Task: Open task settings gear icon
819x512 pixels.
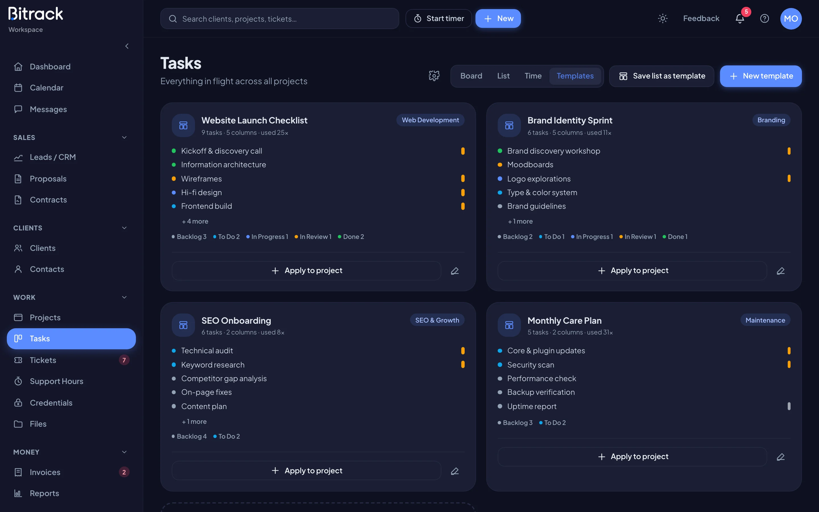Action: click(434, 75)
